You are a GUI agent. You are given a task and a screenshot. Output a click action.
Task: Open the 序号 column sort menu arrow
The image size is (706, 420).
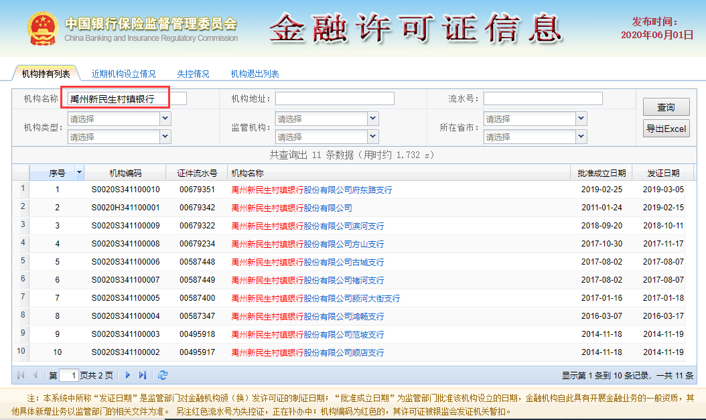click(x=80, y=172)
